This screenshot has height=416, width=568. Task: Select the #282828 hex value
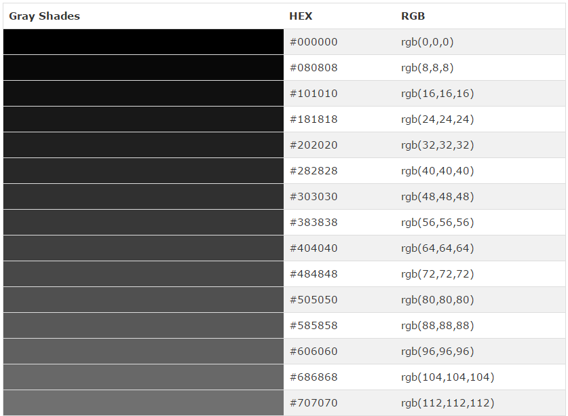pyautogui.click(x=314, y=171)
